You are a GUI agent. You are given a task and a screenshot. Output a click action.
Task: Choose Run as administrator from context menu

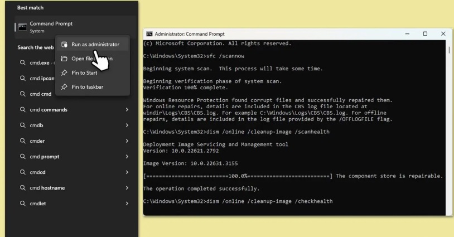point(93,44)
